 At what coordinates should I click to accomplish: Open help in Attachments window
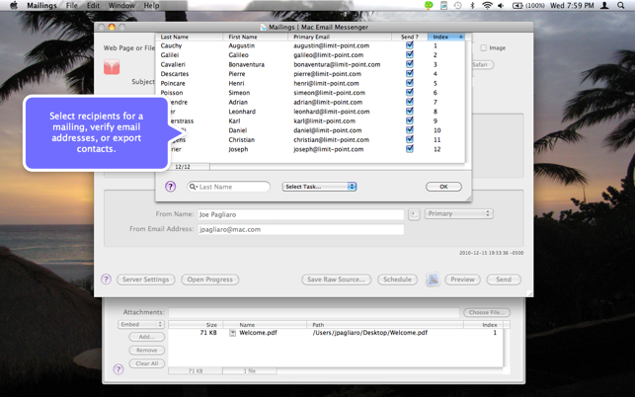[x=118, y=369]
